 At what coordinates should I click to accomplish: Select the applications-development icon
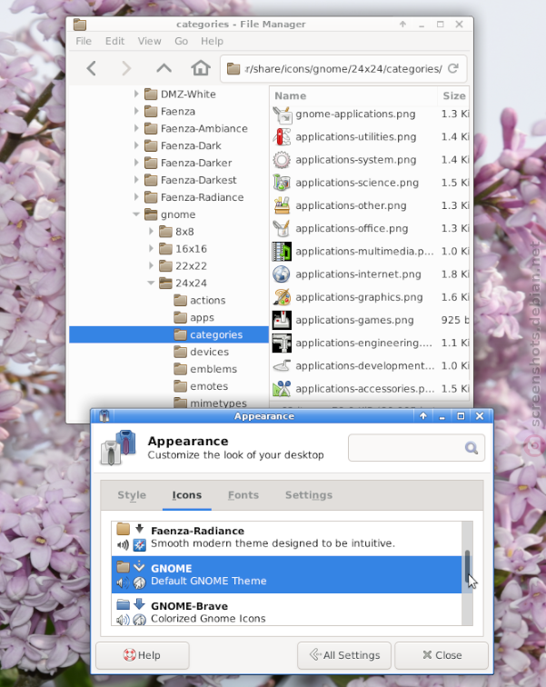282,365
